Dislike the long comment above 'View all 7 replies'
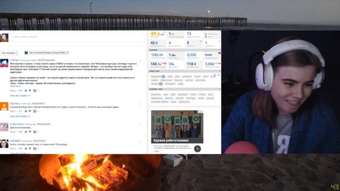The width and height of the screenshot is (340, 191). pyautogui.click(x=30, y=91)
